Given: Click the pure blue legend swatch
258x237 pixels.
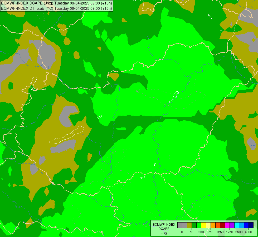Looking at the screenshot, I should [246, 225].
